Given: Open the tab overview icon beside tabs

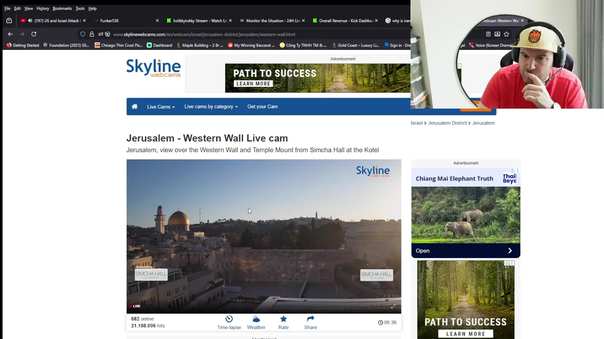Looking at the screenshot, I should [9, 21].
